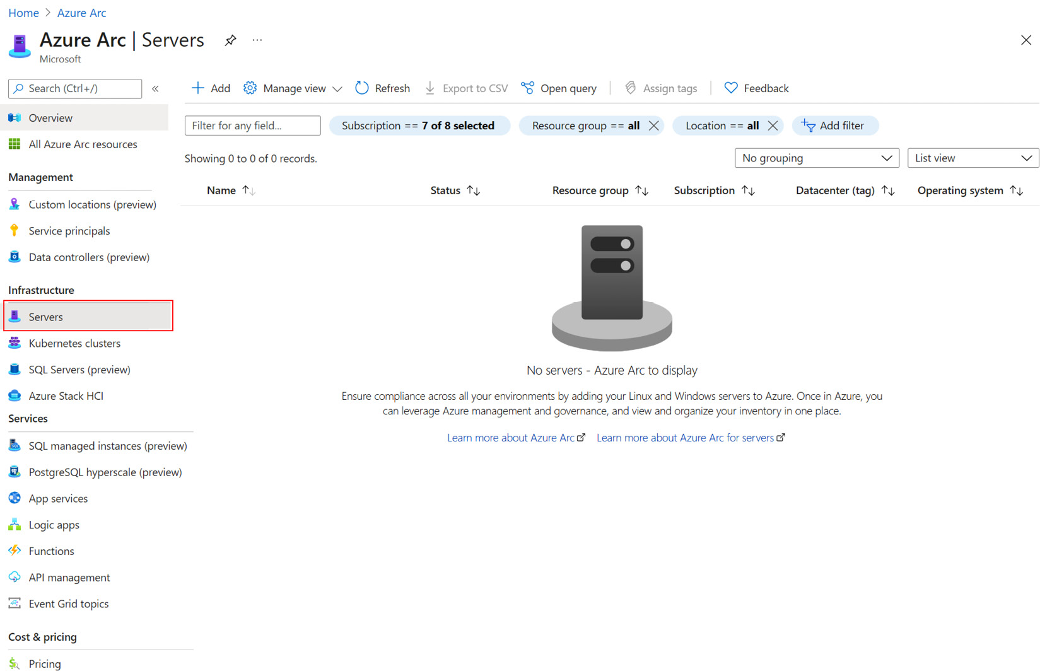Open query in Resource Graph
Viewport: 1040px width, 671px height.
click(559, 88)
